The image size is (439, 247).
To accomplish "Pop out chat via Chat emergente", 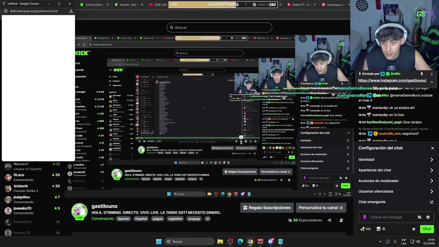I will tap(396, 202).
